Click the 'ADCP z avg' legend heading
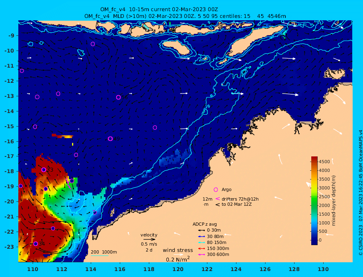363x277 pixels. [205, 224]
